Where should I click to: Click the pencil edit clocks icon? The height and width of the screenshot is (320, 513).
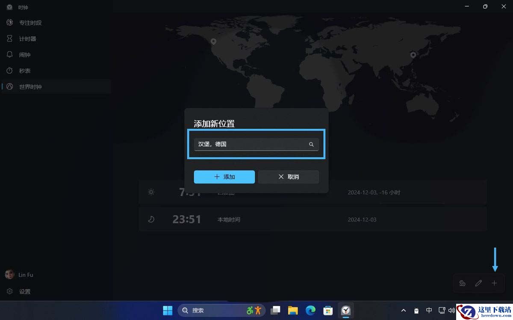pyautogui.click(x=478, y=283)
